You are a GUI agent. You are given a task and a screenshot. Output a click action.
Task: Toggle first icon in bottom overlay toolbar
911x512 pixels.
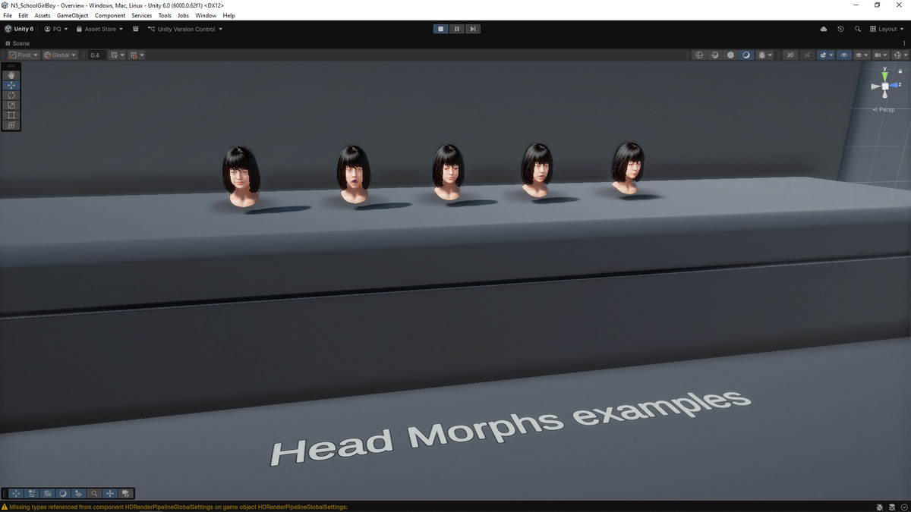(16, 493)
